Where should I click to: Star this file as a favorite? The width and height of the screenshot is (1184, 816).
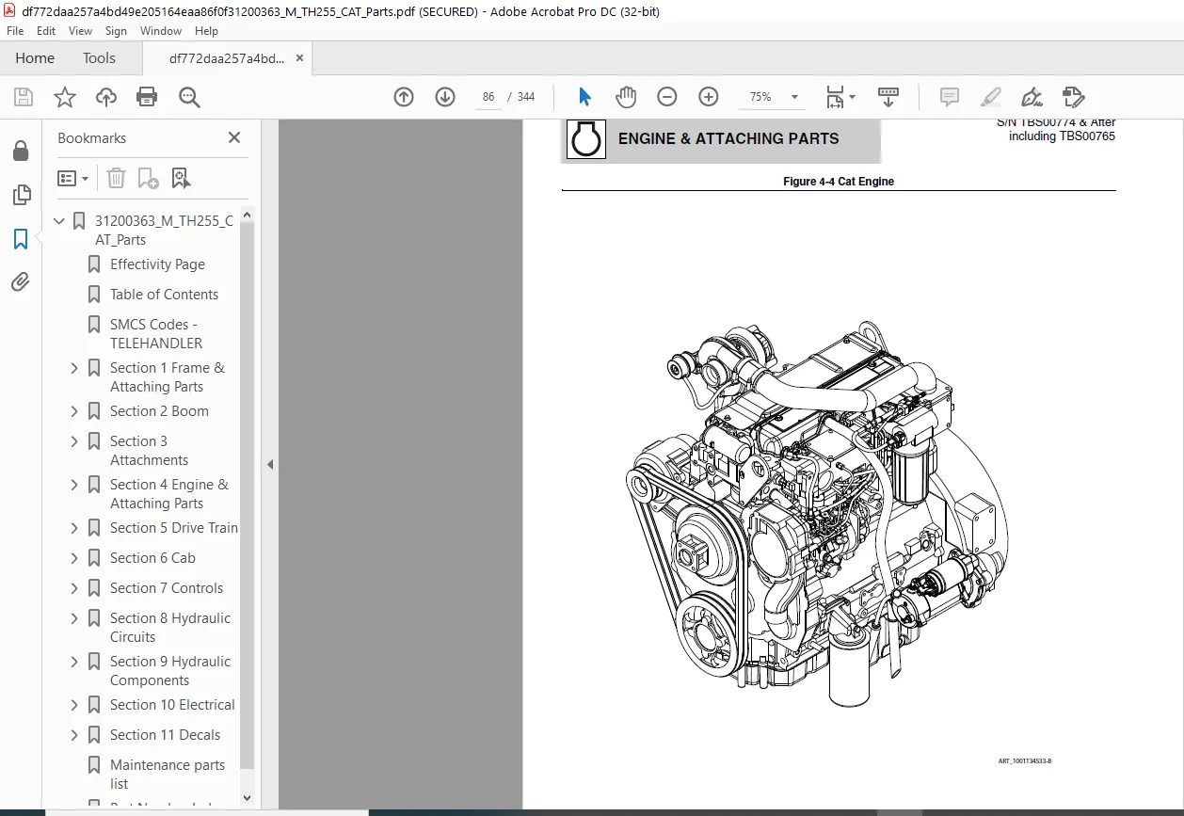[x=64, y=97]
